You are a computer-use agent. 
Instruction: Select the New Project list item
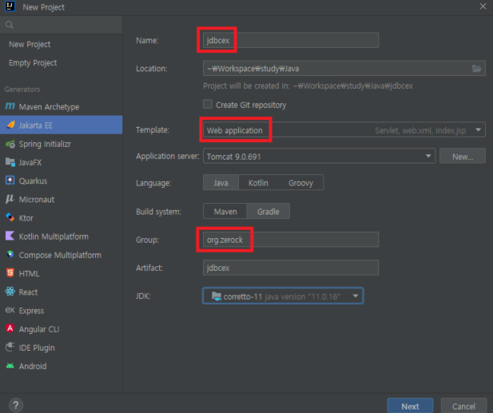point(61,44)
